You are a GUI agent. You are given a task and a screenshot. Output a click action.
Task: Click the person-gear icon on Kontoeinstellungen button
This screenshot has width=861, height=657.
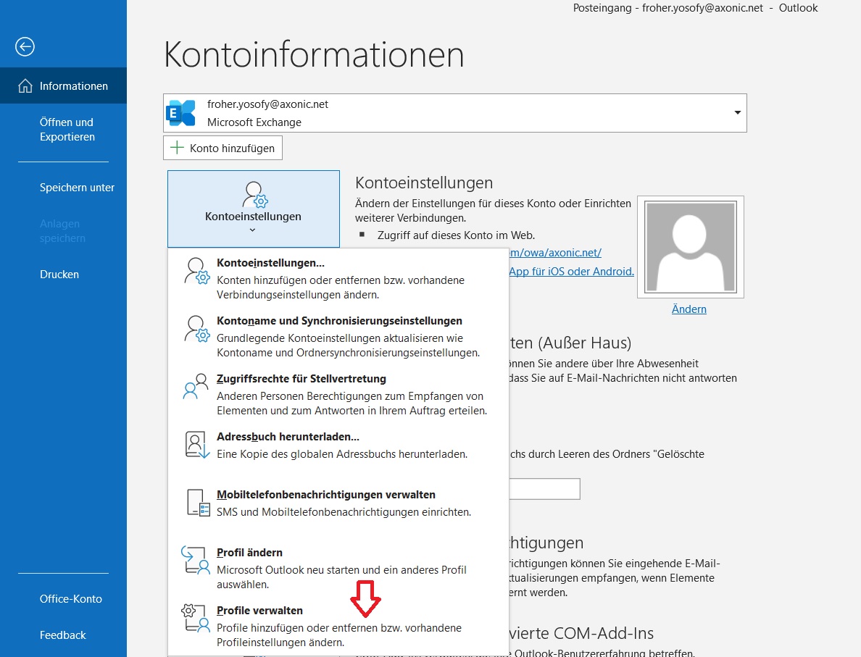click(x=254, y=195)
